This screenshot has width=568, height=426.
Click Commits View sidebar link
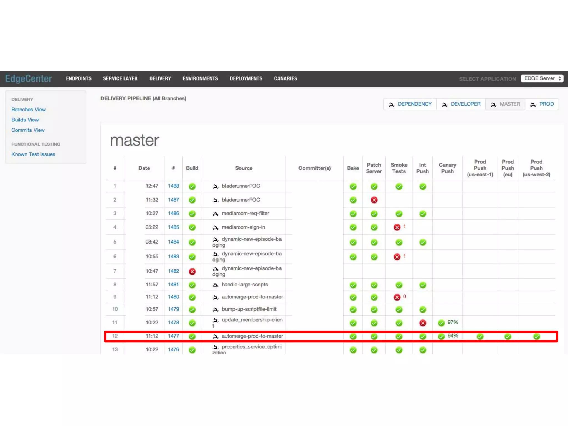click(x=28, y=130)
